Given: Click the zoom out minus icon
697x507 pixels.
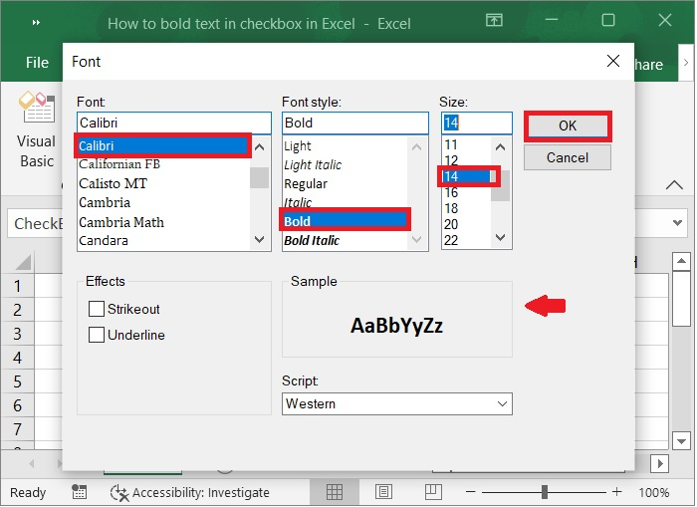Looking at the screenshot, I should (471, 492).
